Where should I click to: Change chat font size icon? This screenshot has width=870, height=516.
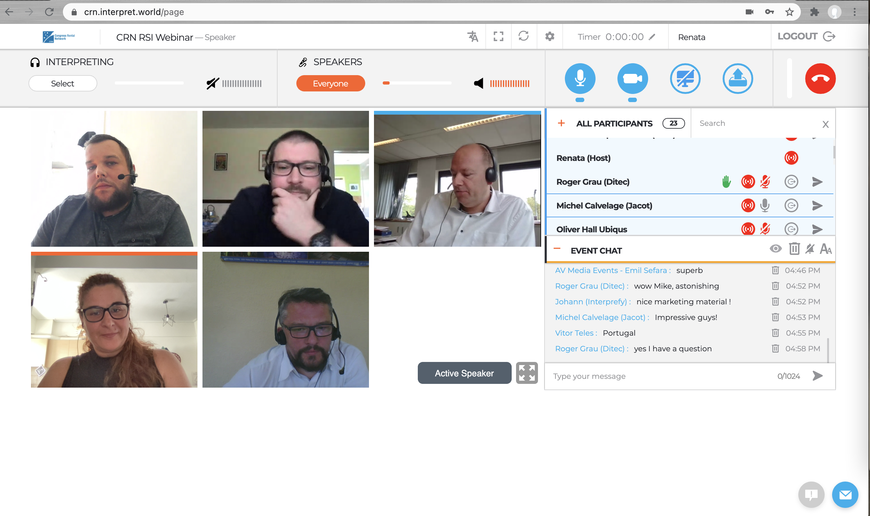point(826,249)
